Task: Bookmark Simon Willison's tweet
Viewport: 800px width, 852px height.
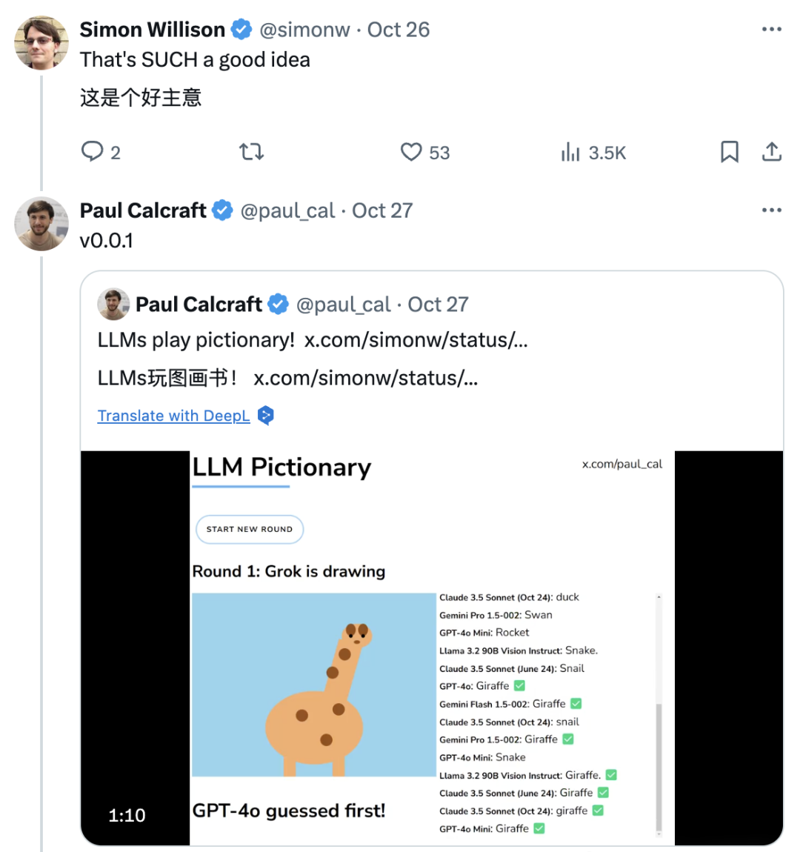Action: [730, 152]
